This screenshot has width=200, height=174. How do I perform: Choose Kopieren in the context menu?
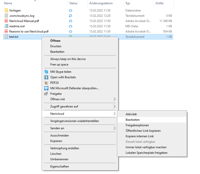point(80,141)
